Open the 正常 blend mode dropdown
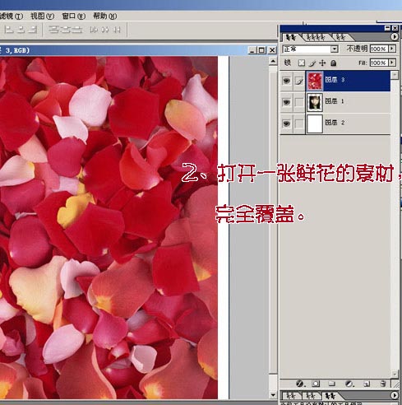The width and height of the screenshot is (402, 405). pos(334,49)
